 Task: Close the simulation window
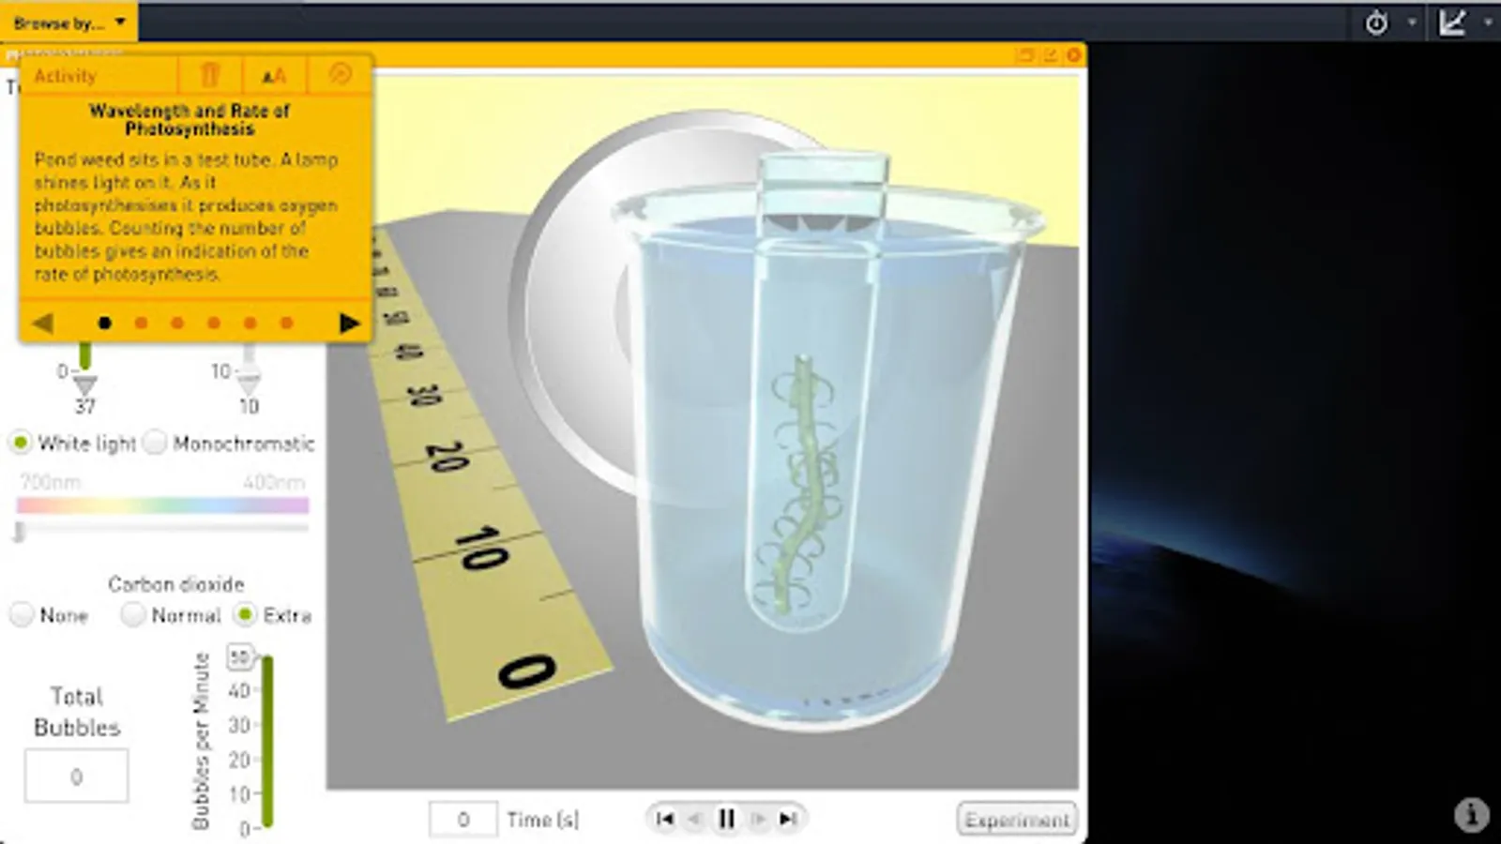coord(1074,55)
